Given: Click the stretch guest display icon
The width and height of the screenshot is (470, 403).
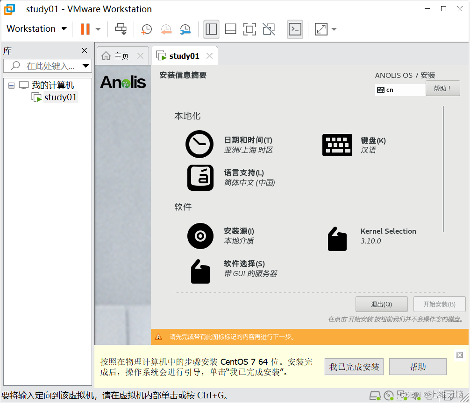Looking at the screenshot, I should [x=321, y=29].
